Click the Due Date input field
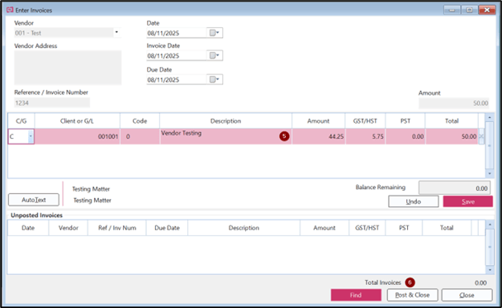This screenshot has height=308, width=502. click(x=177, y=79)
